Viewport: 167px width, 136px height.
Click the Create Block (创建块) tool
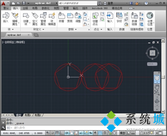[x=26, y=19]
